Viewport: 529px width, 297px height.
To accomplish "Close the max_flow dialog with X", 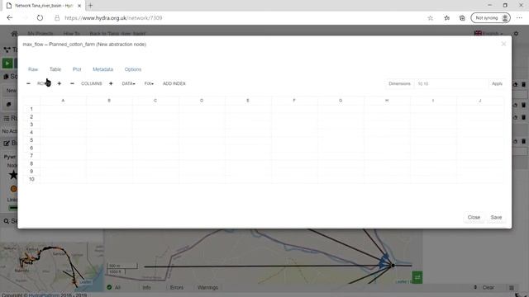I will coord(503,44).
